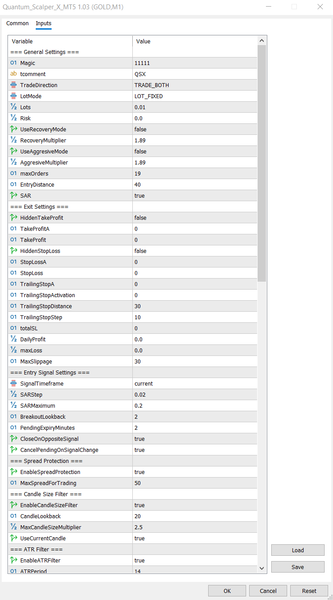This screenshot has width=333, height=600.
Task: Edit the CandleLookback value 20
Action: click(x=195, y=516)
